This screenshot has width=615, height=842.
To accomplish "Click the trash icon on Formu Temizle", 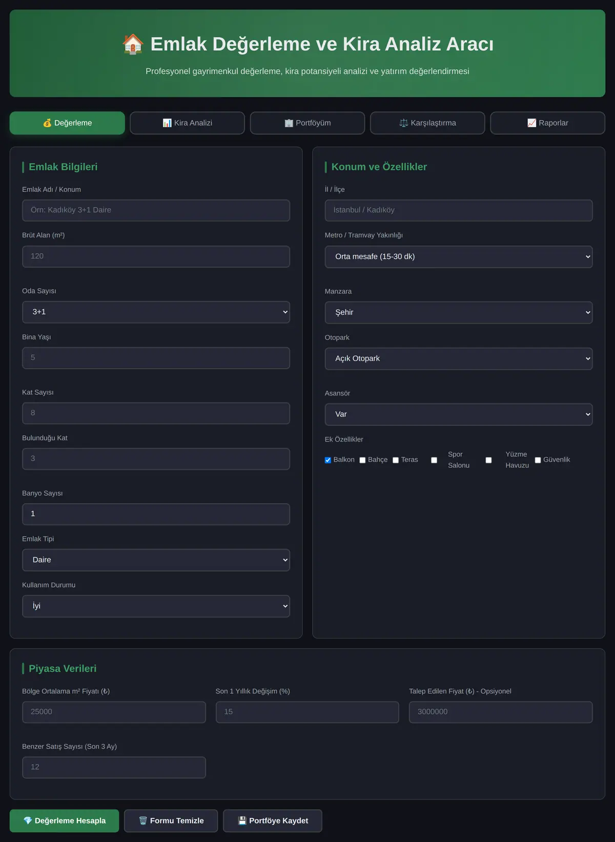I will pos(143,820).
